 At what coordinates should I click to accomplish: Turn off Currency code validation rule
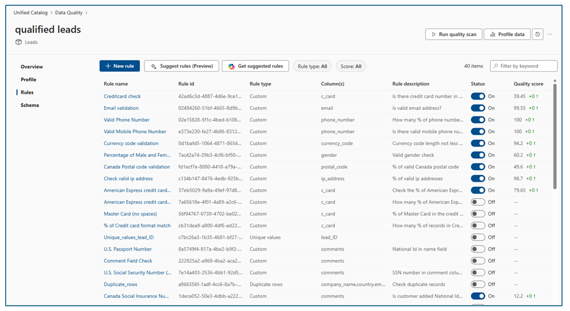click(478, 144)
